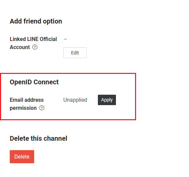Click Edit button for linked official account
189x177 pixels.
click(x=75, y=53)
